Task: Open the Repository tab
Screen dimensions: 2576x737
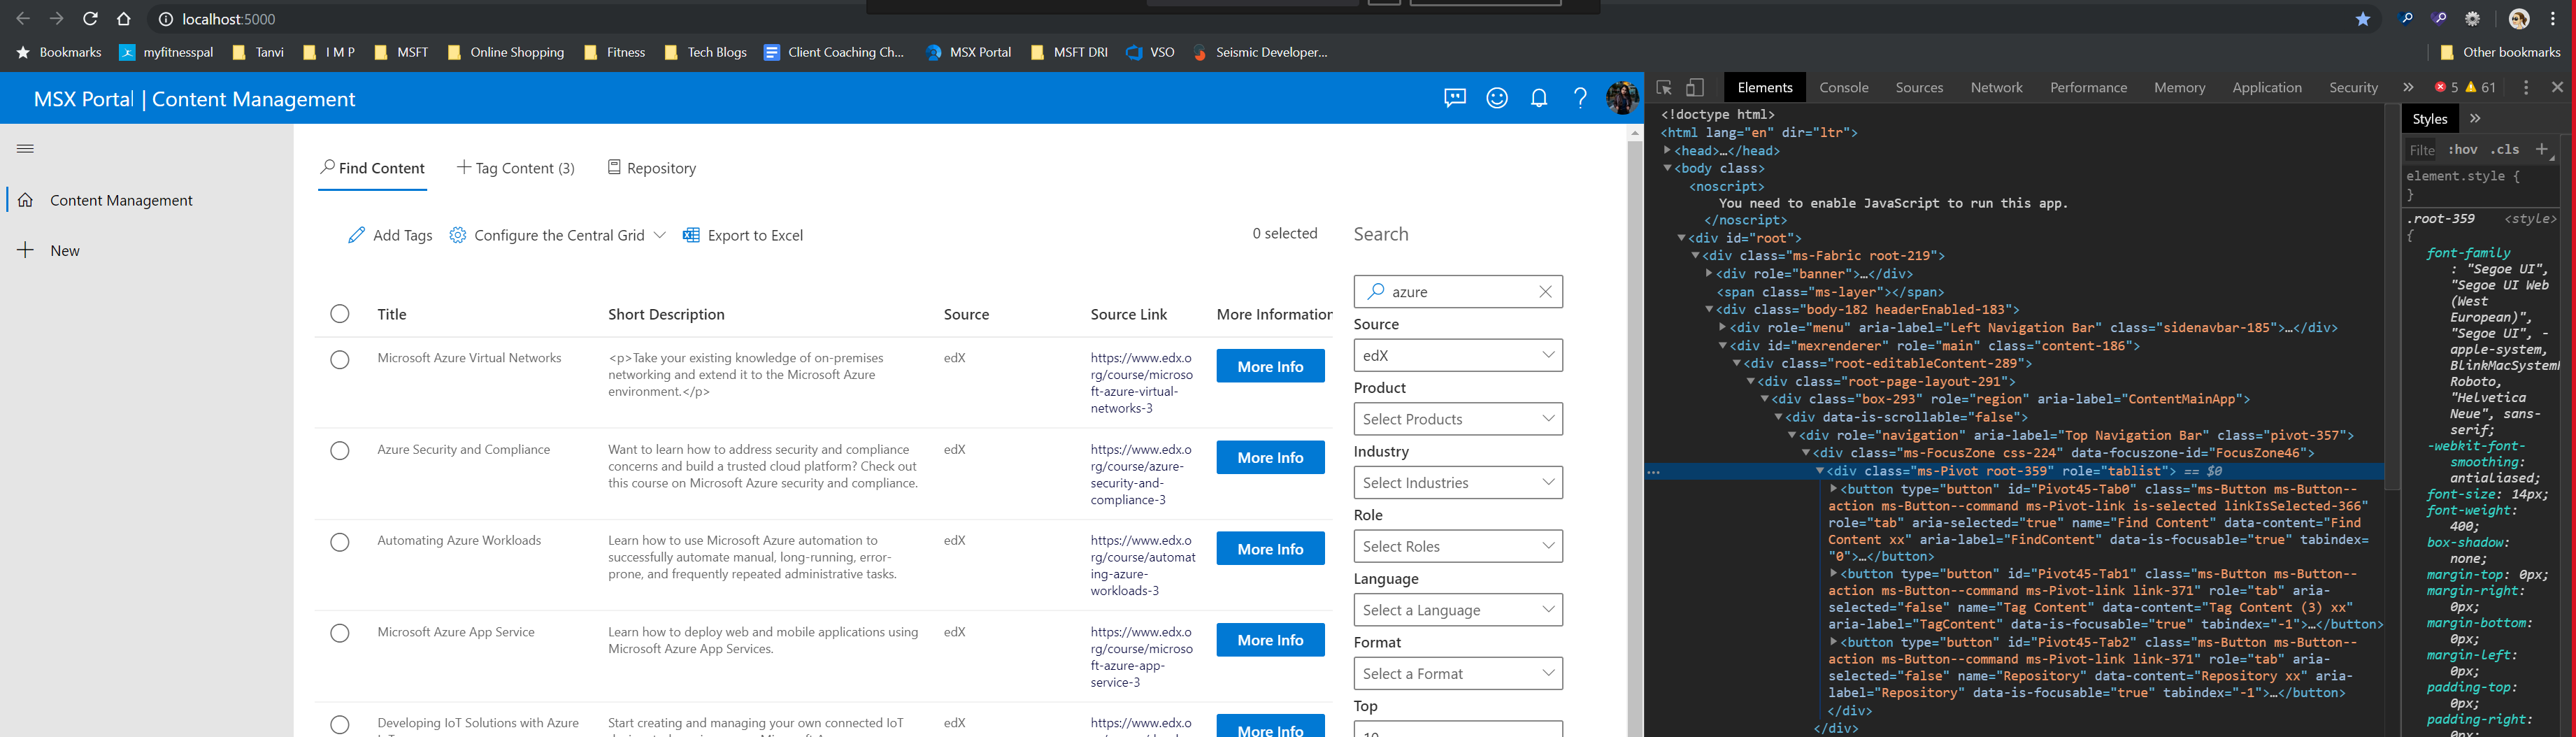Action: (x=652, y=168)
